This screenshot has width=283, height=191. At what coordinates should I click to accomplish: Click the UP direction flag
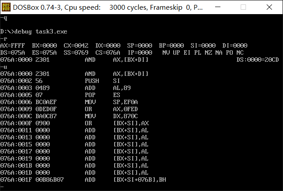(x=176, y=52)
